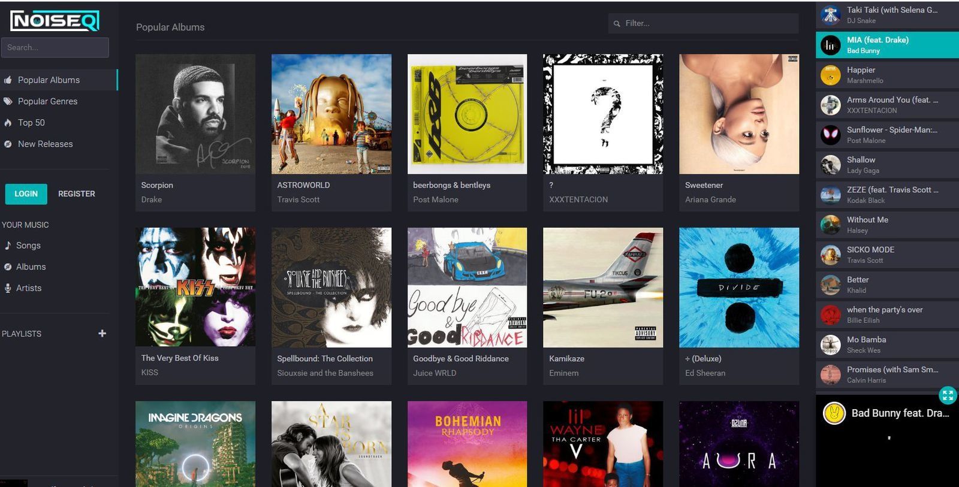Click the Popular Genres tag icon
The width and height of the screenshot is (959, 487).
click(x=8, y=101)
